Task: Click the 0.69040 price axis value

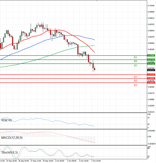Action: click(151, 31)
